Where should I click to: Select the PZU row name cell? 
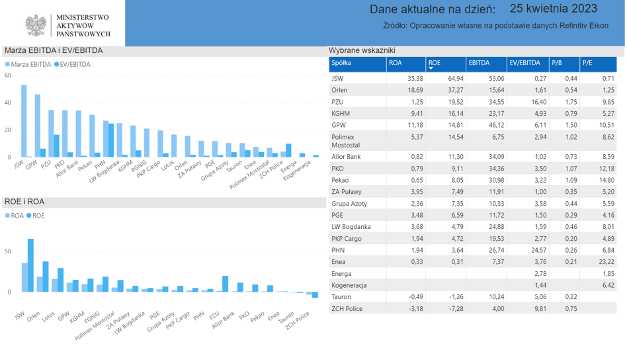pos(358,102)
